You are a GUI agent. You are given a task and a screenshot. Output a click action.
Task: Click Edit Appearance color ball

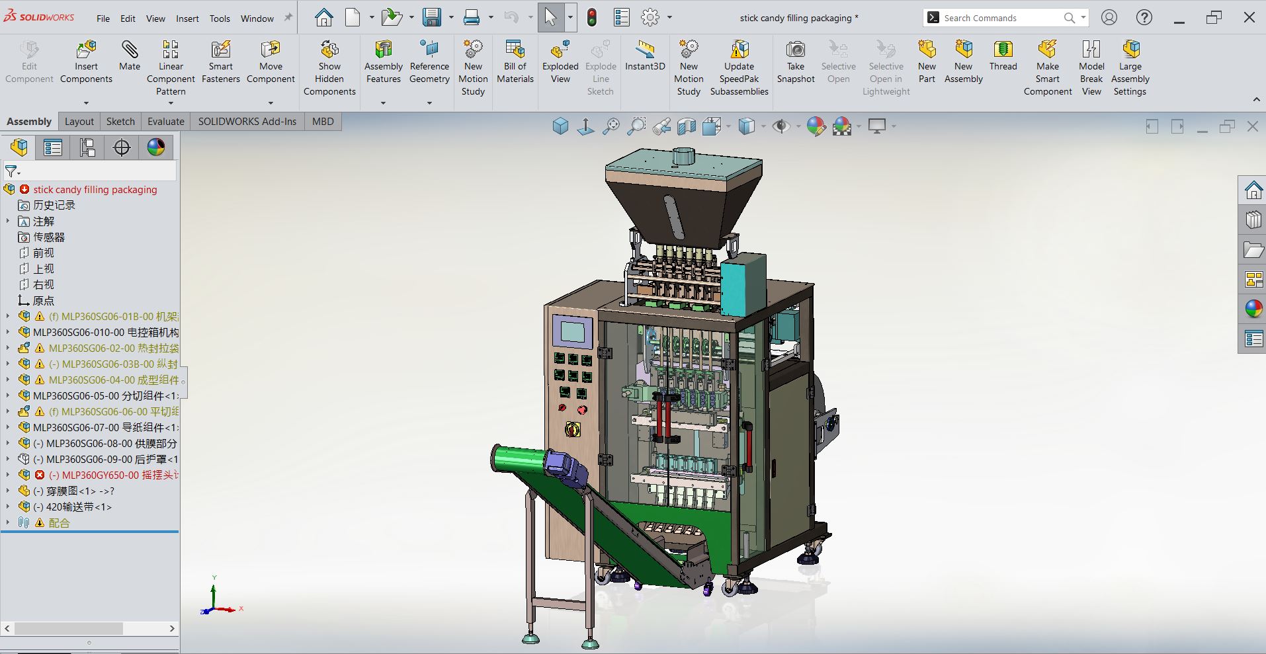pyautogui.click(x=816, y=126)
